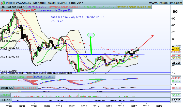Click the 55,5 (50,00%) Fibonacci label
The image size is (183, 109).
[9, 41]
